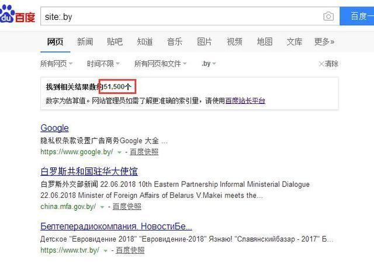Click the snippet about Eastern Partnership Informal Ministerial Dialogue
The width and height of the screenshot is (374, 262).
click(175, 184)
